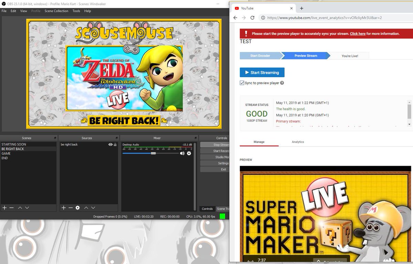
Task: Click the YouTube address bar URL
Action: (x=325, y=18)
